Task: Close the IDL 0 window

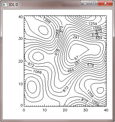Action: (105, 3)
